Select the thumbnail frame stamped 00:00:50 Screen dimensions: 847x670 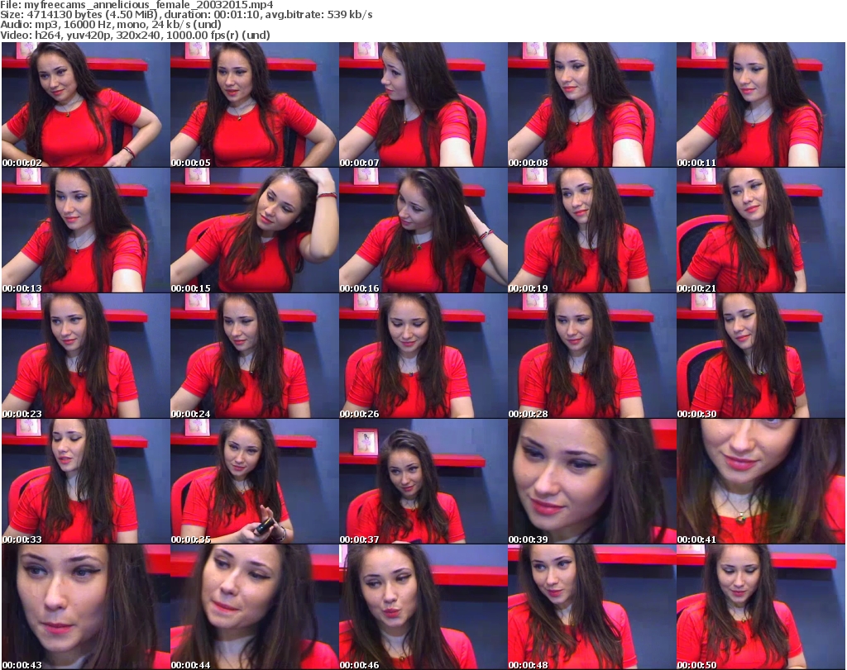point(761,607)
